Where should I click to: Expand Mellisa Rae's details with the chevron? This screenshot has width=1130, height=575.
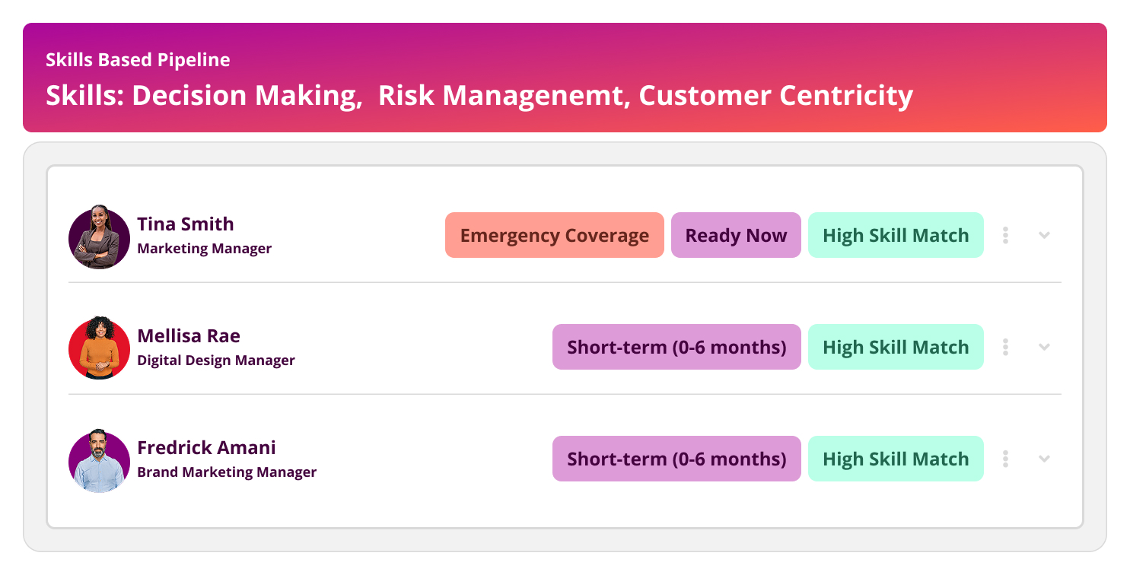1045,347
